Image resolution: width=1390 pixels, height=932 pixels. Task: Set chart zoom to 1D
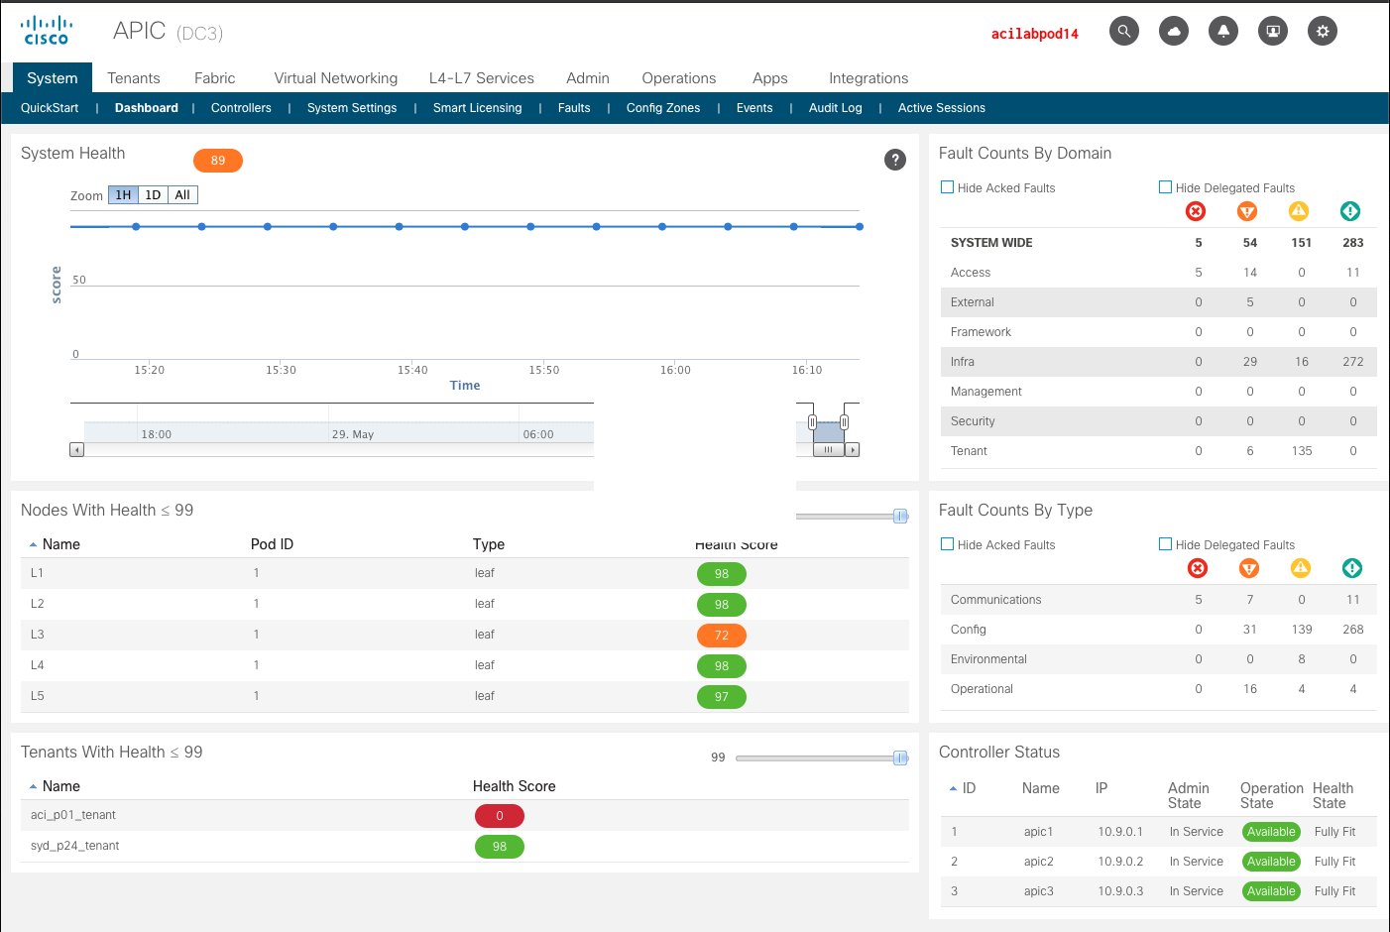point(153,195)
